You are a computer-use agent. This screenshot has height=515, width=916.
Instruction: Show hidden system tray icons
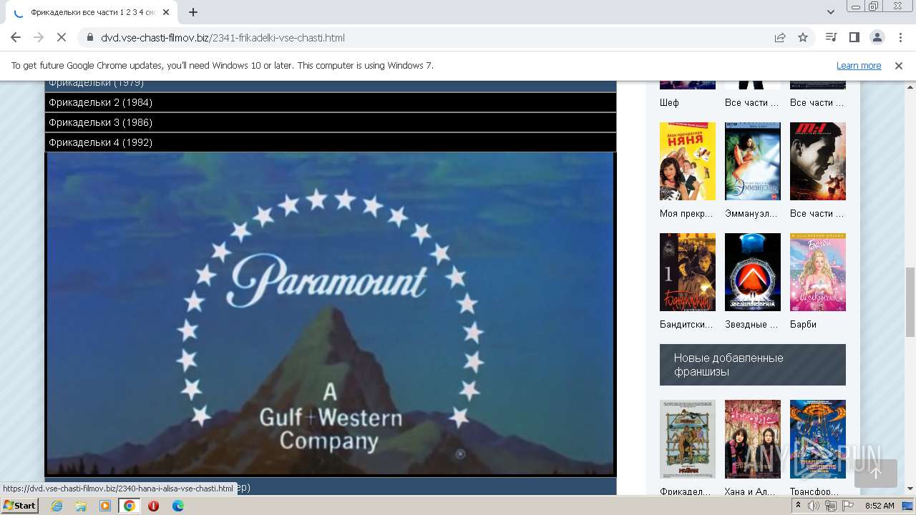(799, 506)
